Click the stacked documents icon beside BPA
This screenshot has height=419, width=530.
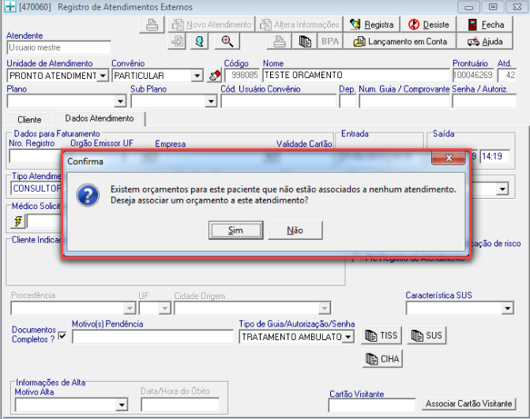[x=305, y=42]
